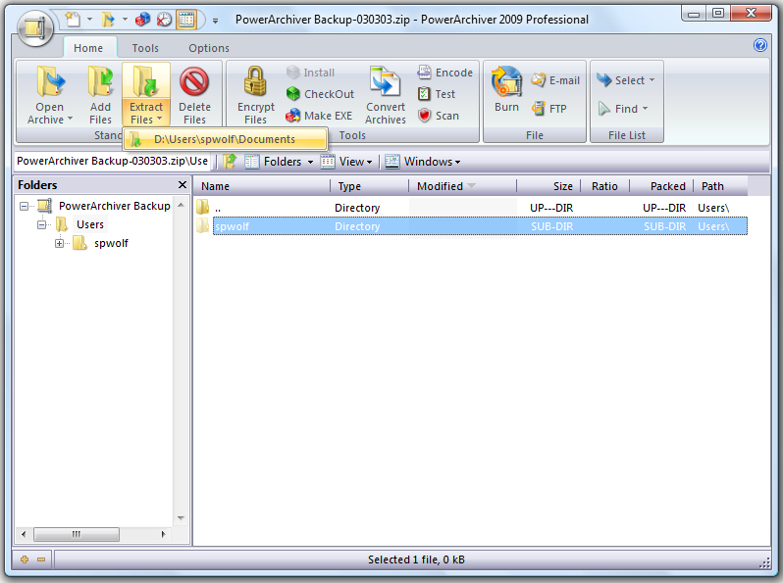783x583 pixels.
Task: Click Folders pane scroll-down arrow
Action: click(181, 518)
